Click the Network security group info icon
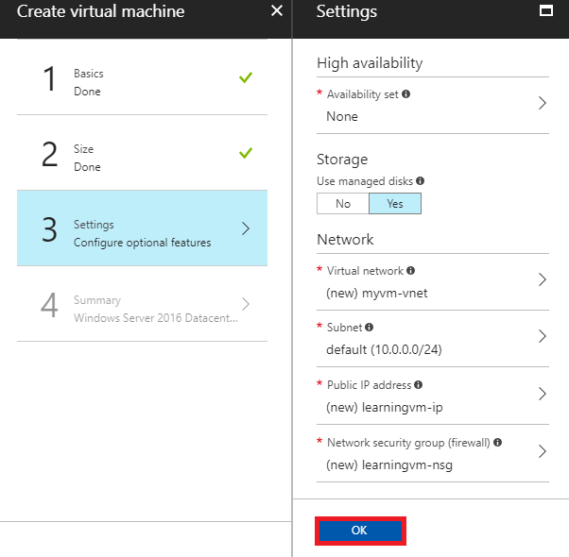The height and width of the screenshot is (557, 569). coord(497,442)
